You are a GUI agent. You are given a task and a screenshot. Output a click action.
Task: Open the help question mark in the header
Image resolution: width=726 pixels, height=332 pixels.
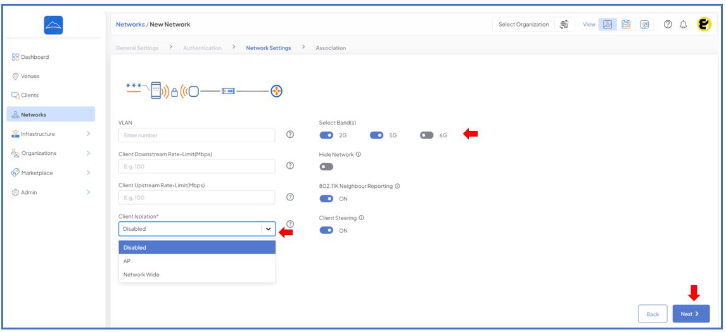pyautogui.click(x=668, y=25)
